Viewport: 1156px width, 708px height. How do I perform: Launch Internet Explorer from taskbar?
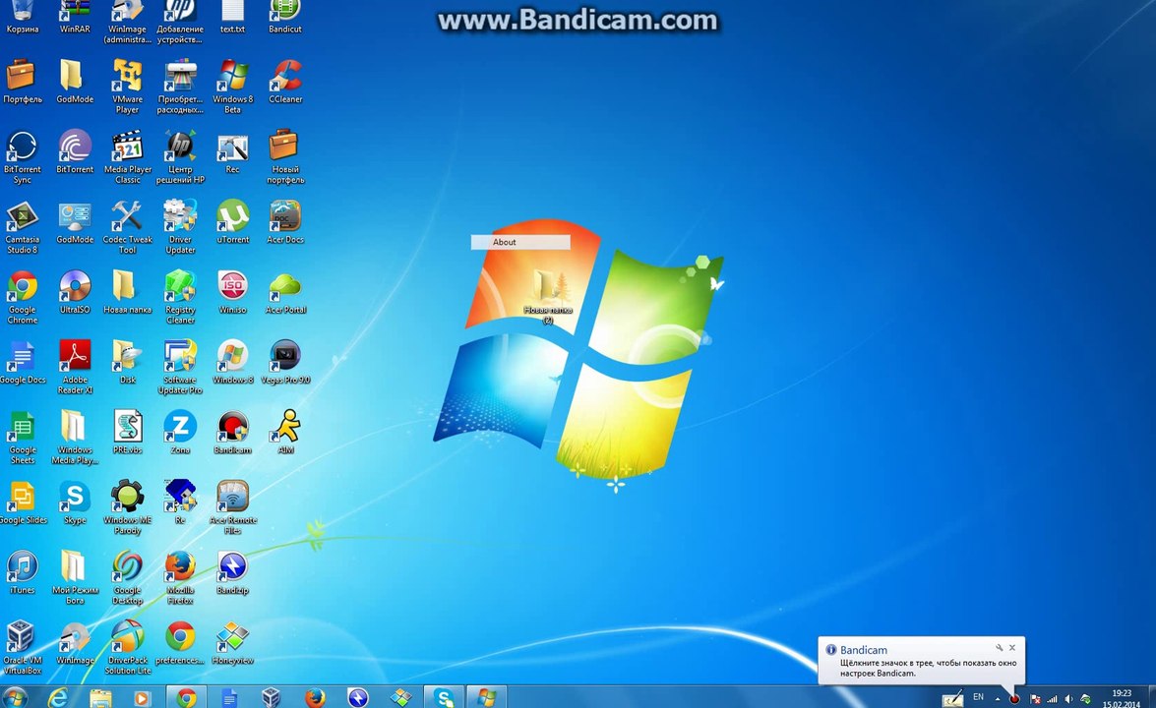(x=57, y=697)
